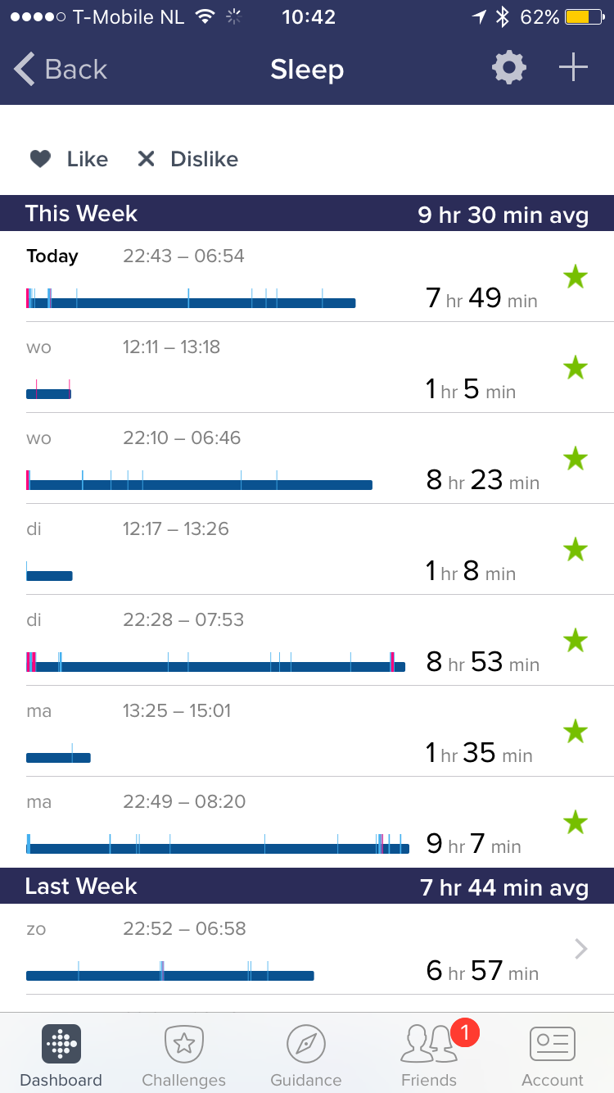The height and width of the screenshot is (1093, 614).
Task: Tap the Back chevron arrow
Action: [x=25, y=70]
